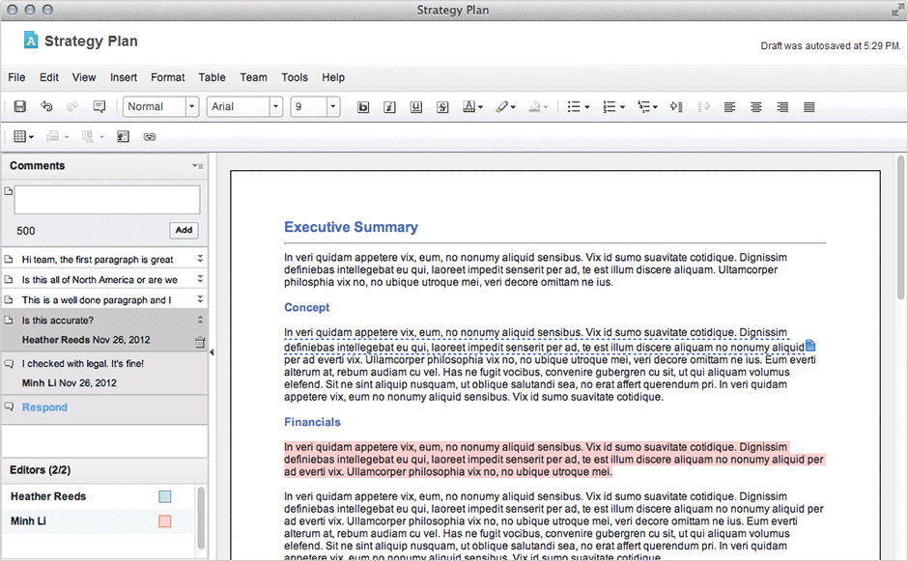
Task: Align text to center
Action: point(756,107)
